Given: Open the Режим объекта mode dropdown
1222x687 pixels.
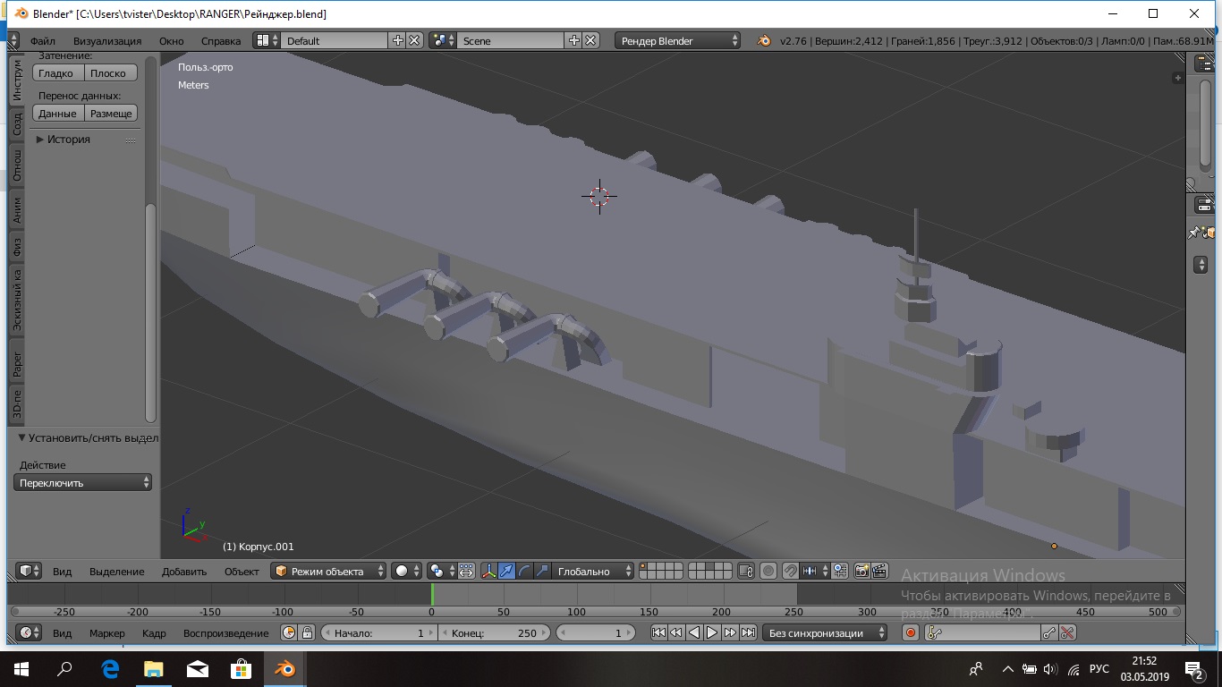Looking at the screenshot, I should pos(328,571).
